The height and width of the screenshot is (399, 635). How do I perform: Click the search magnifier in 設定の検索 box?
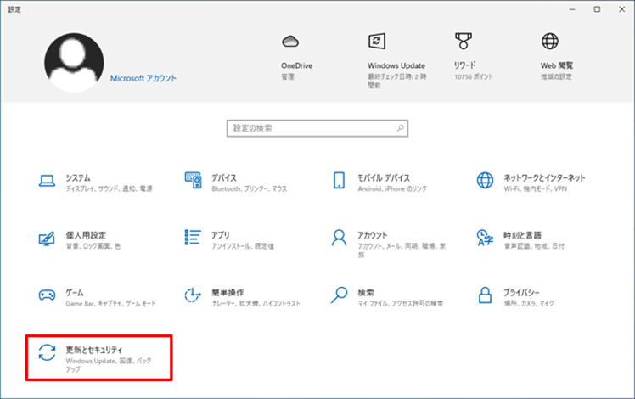tap(400, 128)
